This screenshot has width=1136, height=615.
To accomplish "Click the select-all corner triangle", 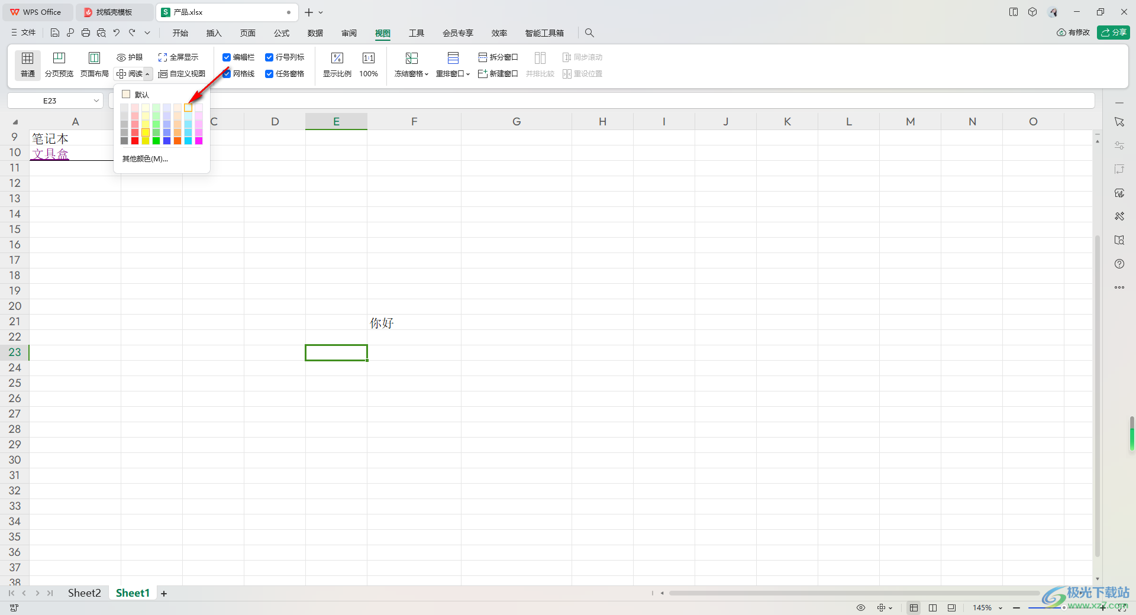I will 15,122.
